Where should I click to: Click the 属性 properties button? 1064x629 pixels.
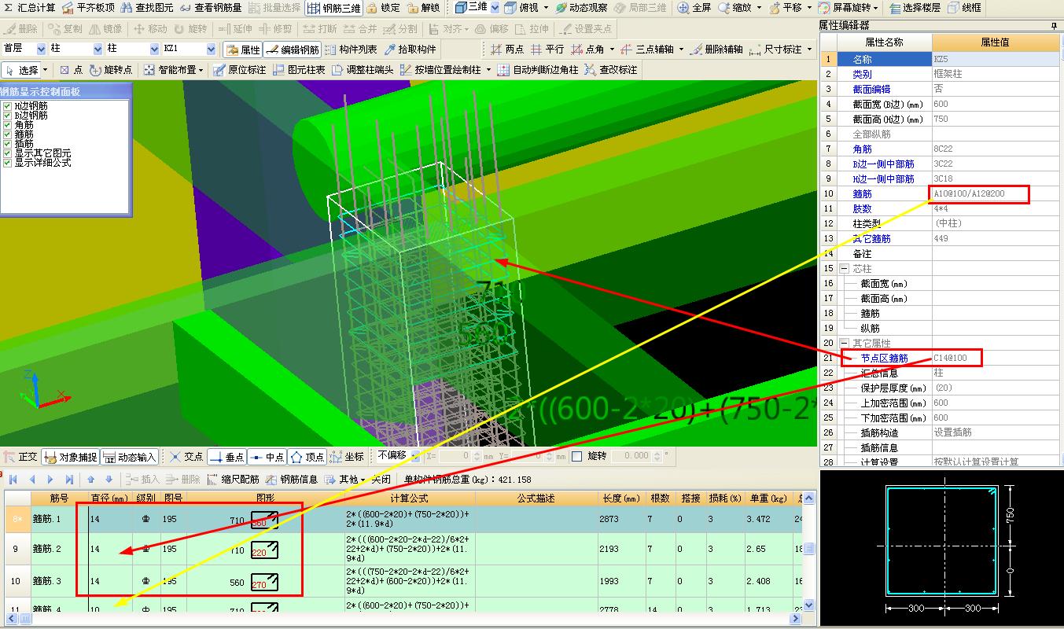click(242, 50)
